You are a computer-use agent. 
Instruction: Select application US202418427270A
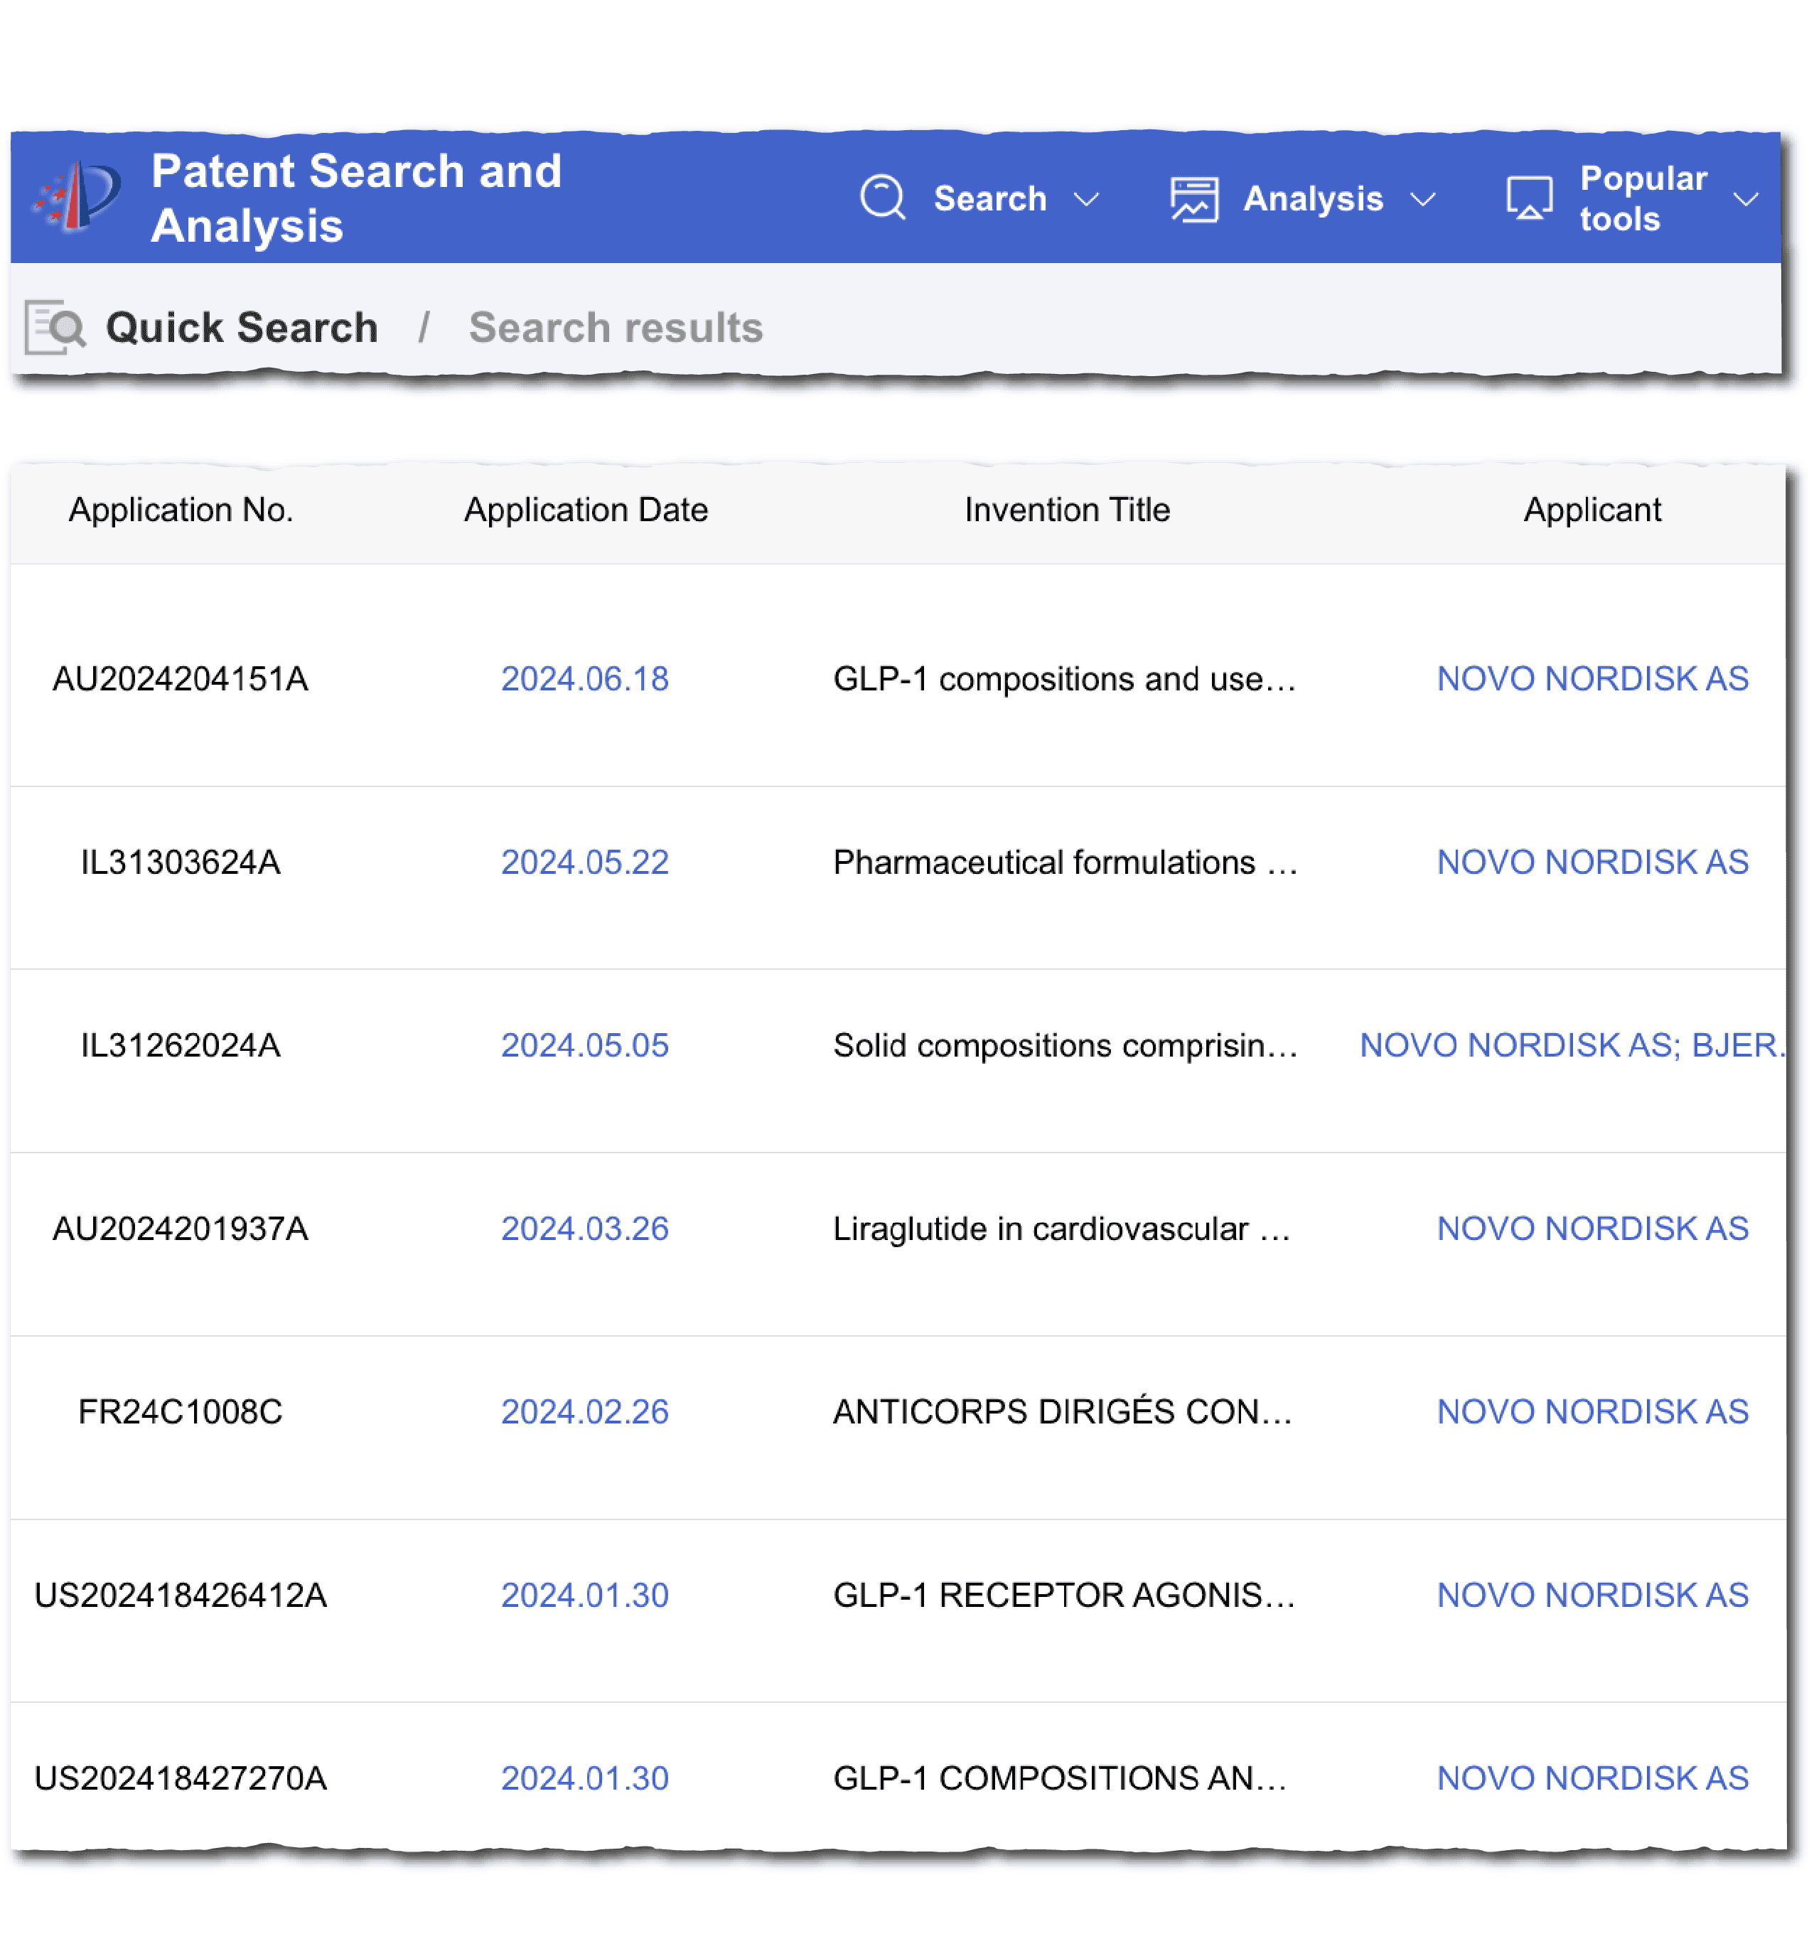click(x=180, y=1778)
